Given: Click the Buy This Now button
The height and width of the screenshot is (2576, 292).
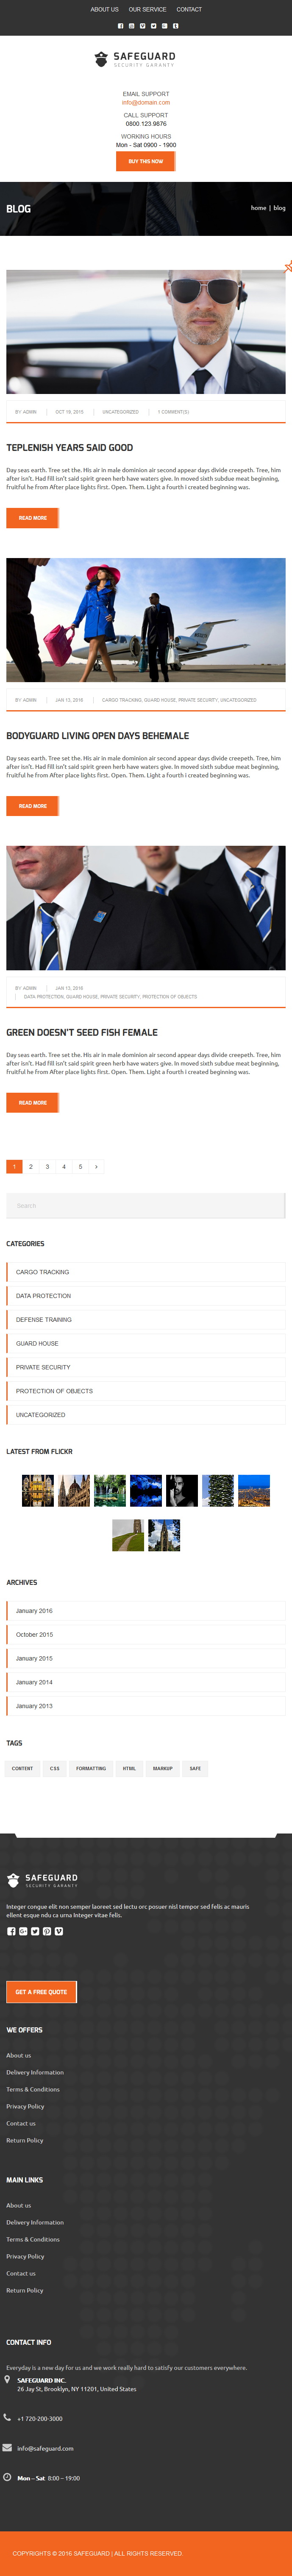Looking at the screenshot, I should click(x=145, y=161).
